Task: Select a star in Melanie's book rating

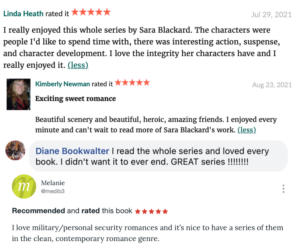Action: click(151, 211)
